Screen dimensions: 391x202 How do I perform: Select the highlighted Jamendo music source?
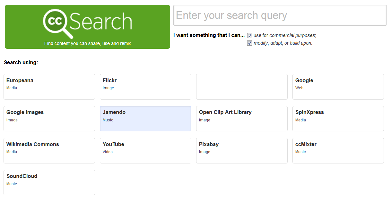pyautogui.click(x=145, y=119)
